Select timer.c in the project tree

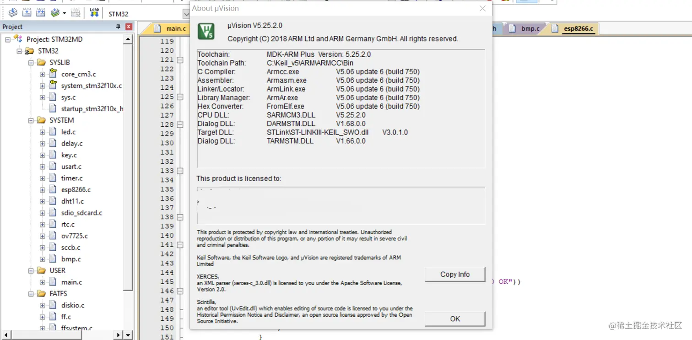(72, 178)
